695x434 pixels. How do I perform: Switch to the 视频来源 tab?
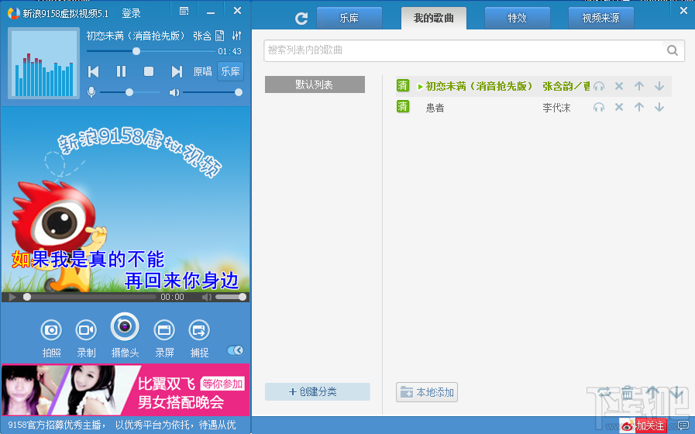[600, 18]
